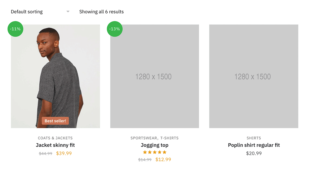The width and height of the screenshot is (312, 171).
Task: Open the Shirts category link
Action: [254, 138]
